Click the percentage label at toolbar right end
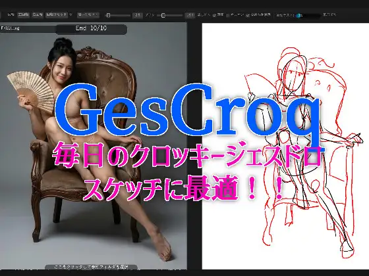Screen dimensions: 369x276 329,14
